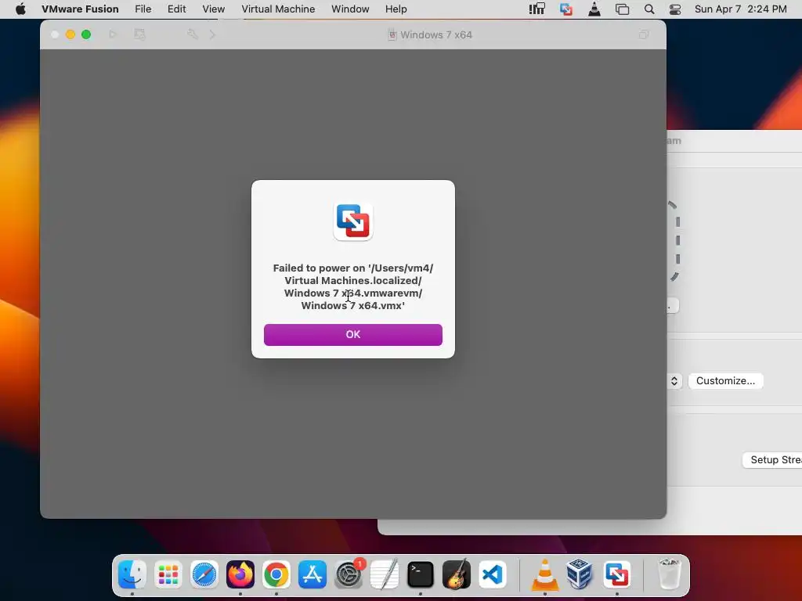Open Launchpad from the Dock
The width and height of the screenshot is (802, 601).
click(168, 574)
